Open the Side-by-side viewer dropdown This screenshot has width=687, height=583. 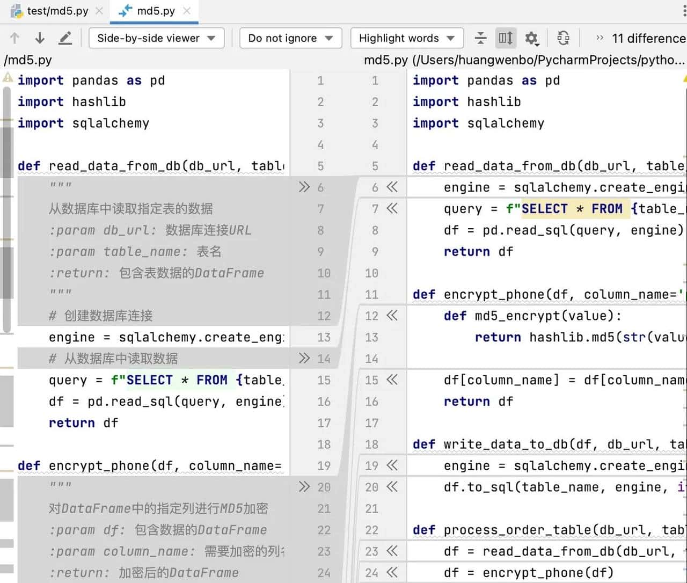pyautogui.click(x=156, y=38)
